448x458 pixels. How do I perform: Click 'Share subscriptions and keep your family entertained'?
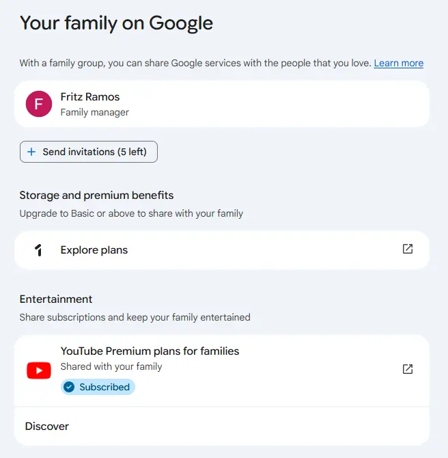pos(135,317)
